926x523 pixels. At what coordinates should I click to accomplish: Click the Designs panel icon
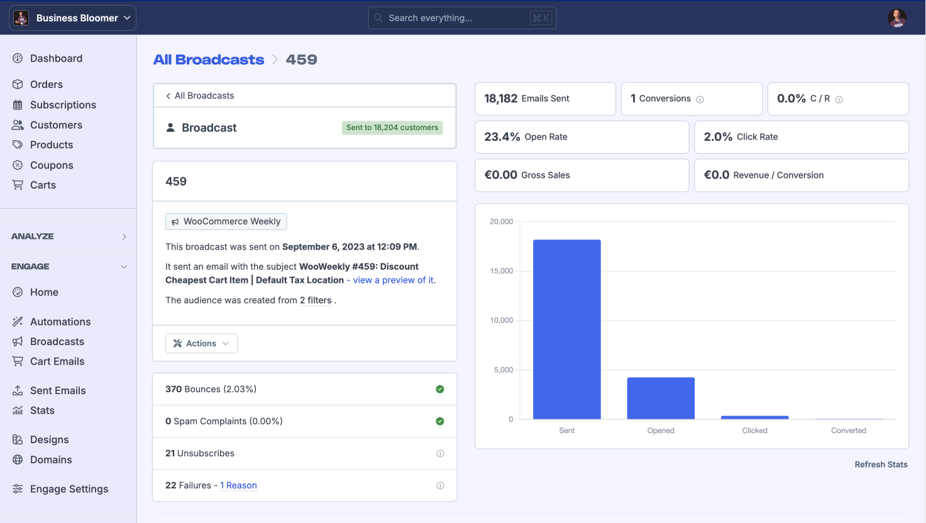pos(18,439)
